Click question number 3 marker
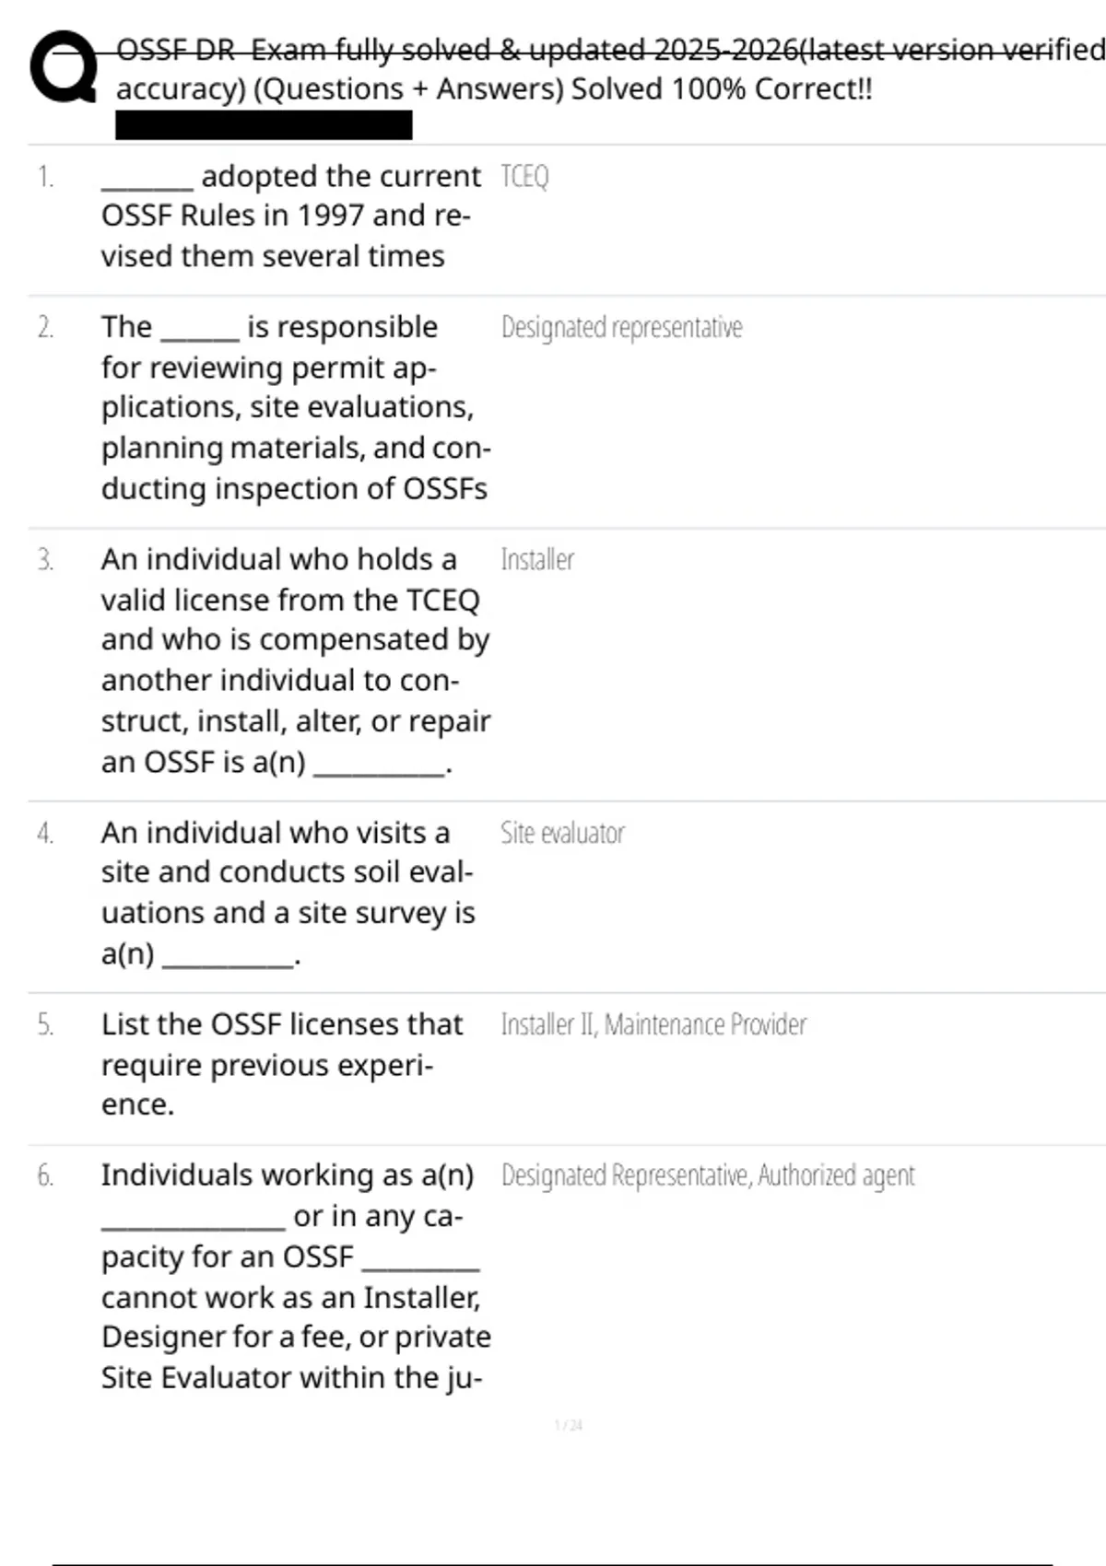This screenshot has width=1106, height=1566. [x=45, y=560]
